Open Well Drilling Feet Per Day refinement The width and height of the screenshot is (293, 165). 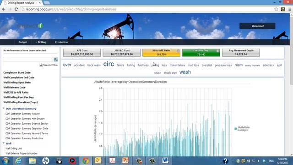[x=18, y=97]
